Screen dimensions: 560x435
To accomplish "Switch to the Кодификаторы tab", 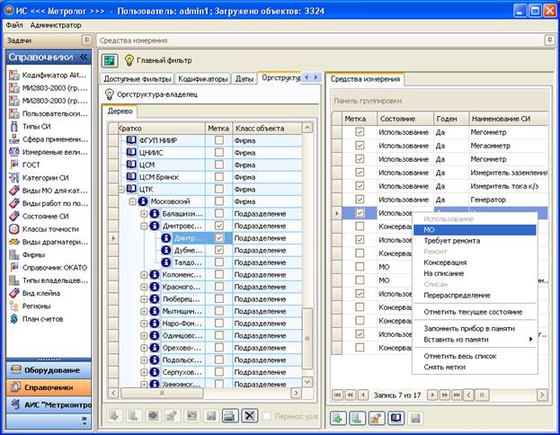I will pyautogui.click(x=203, y=79).
